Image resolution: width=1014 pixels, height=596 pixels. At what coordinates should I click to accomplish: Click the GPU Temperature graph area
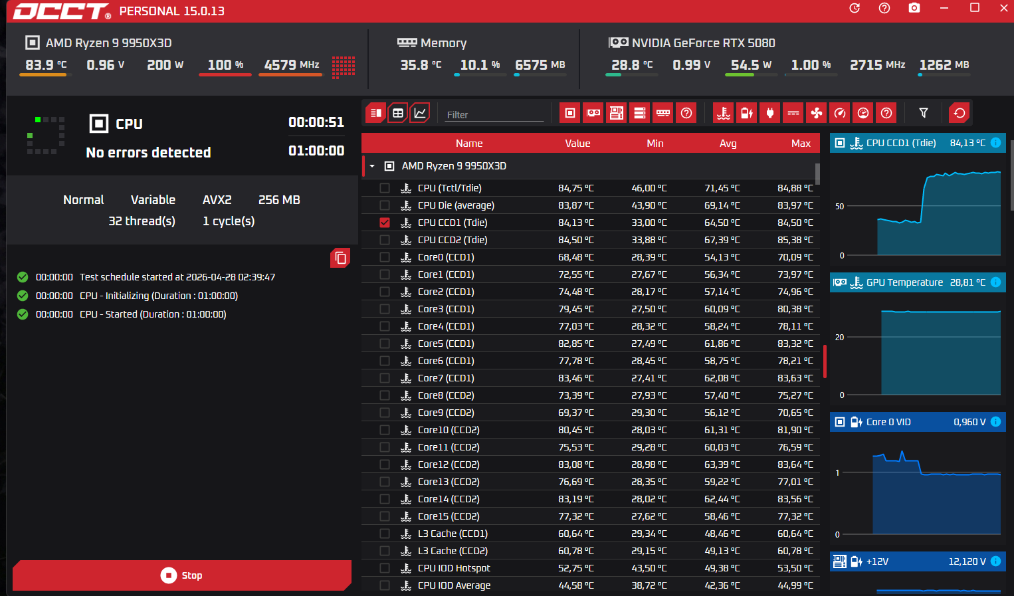(918, 348)
